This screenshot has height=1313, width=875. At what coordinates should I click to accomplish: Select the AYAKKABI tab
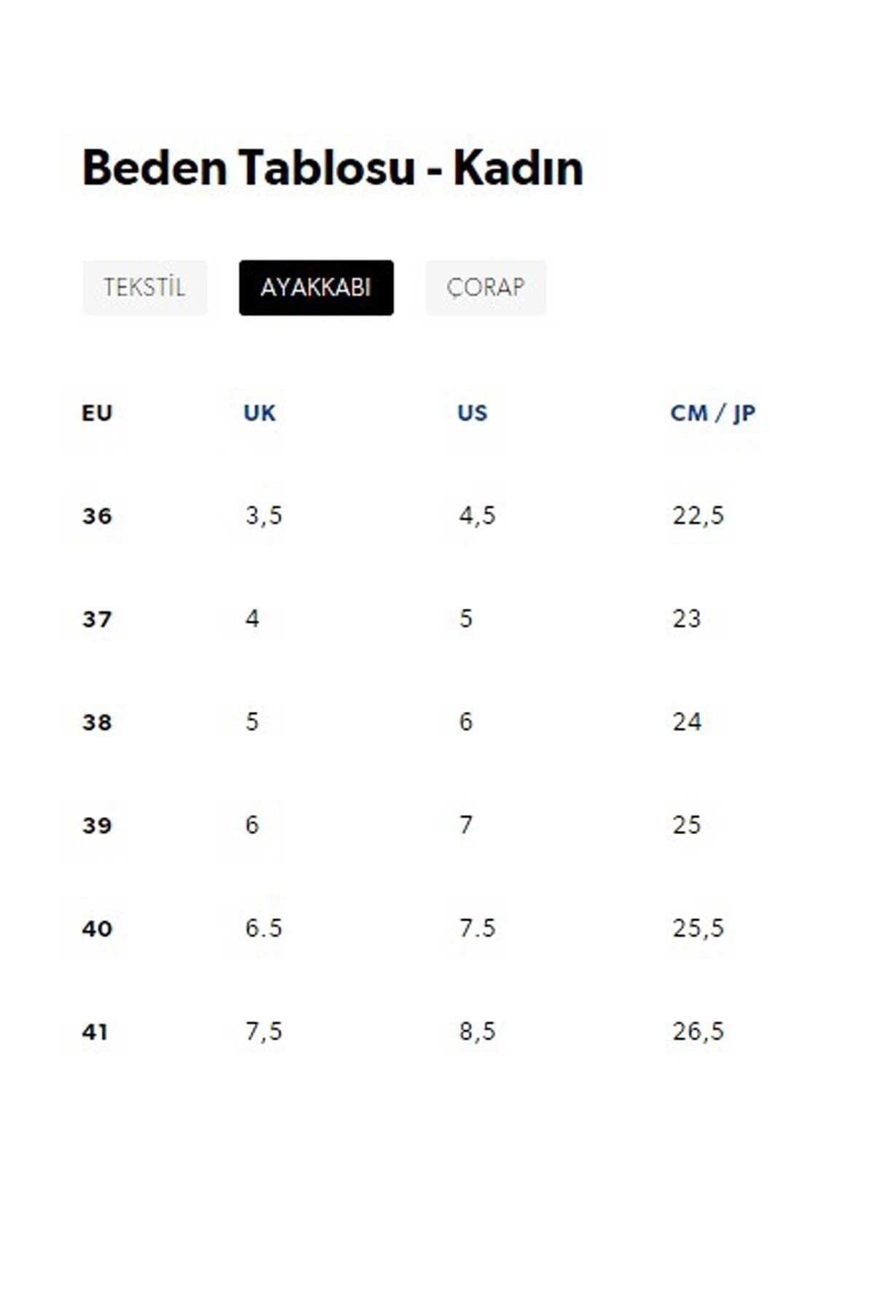click(x=316, y=287)
